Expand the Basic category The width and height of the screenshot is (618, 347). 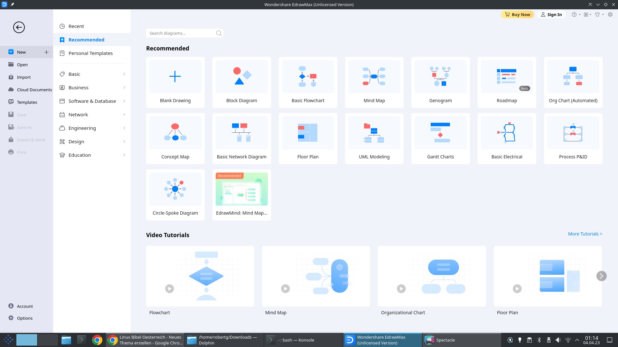point(124,74)
